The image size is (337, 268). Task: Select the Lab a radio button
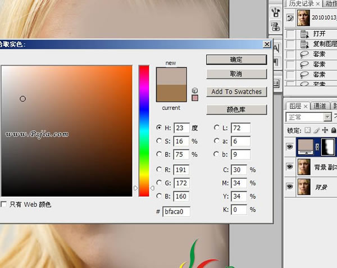(216, 141)
